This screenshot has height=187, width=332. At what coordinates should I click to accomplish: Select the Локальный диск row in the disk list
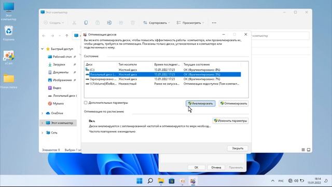(x=162, y=74)
